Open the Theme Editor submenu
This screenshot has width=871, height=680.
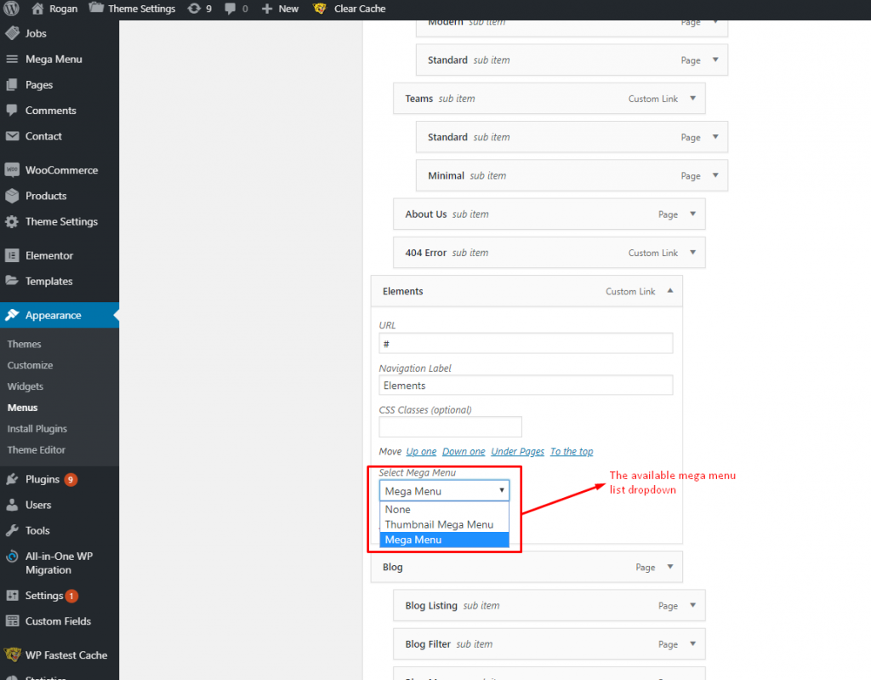36,450
